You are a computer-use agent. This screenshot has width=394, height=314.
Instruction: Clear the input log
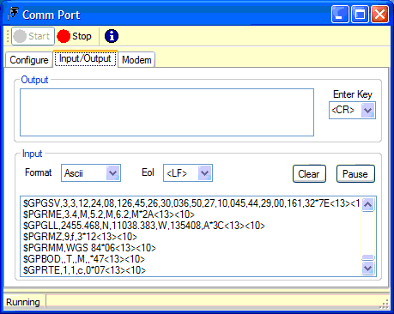pos(309,173)
